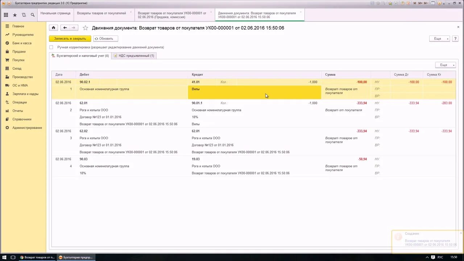Open Справочники section in sidebar
Image resolution: width=464 pixels, height=261 pixels.
click(22, 119)
